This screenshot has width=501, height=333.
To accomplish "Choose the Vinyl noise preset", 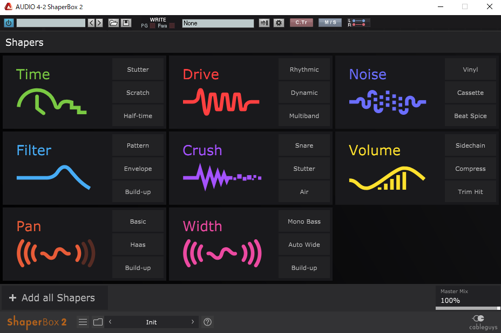I will coord(470,69).
